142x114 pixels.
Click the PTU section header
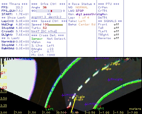(108, 4)
